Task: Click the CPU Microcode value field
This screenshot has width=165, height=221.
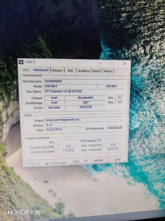Action: coord(115,128)
